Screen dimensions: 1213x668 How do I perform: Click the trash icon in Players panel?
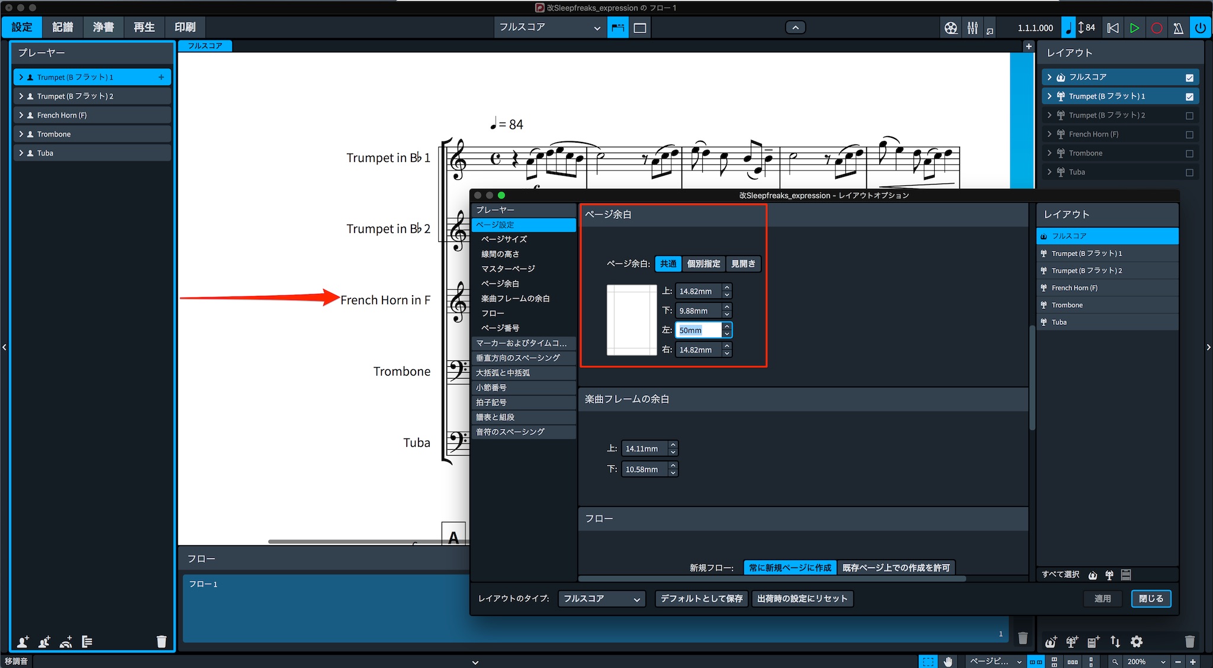coord(162,641)
